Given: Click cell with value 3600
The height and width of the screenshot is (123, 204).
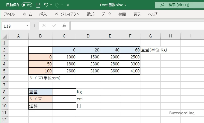Looking at the screenshot, I should (x=110, y=71).
